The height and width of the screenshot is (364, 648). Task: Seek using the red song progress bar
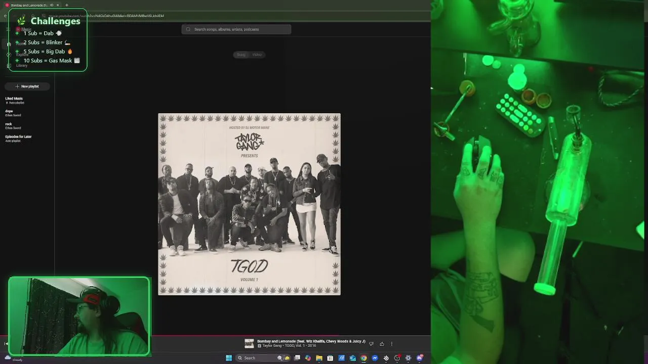(x=215, y=335)
